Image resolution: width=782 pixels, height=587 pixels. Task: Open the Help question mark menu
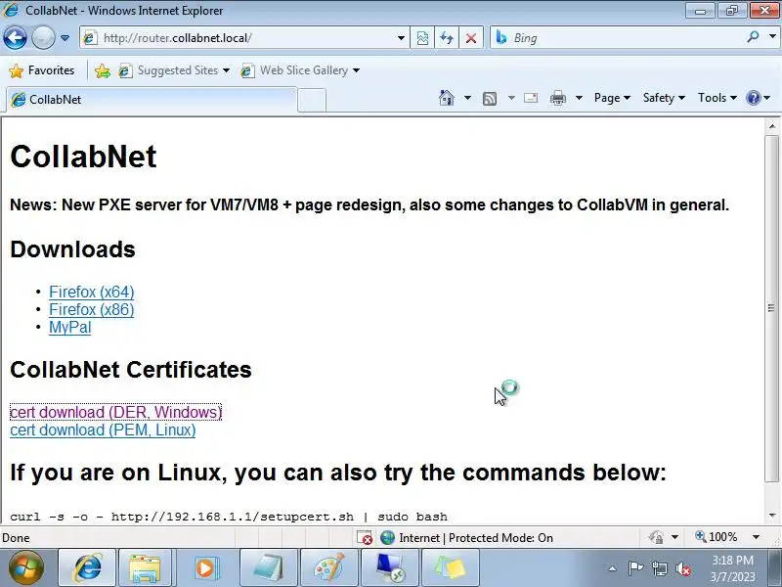(759, 98)
